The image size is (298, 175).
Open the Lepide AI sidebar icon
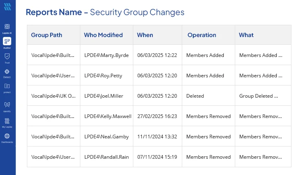pos(7,26)
